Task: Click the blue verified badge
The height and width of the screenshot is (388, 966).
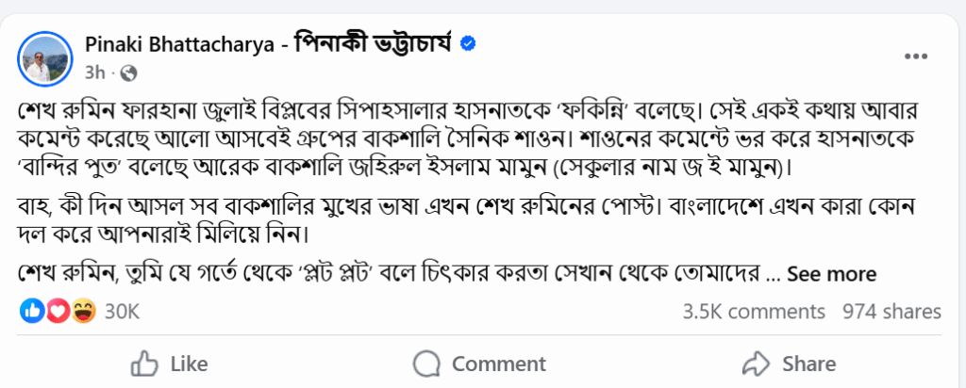Action: point(466,43)
